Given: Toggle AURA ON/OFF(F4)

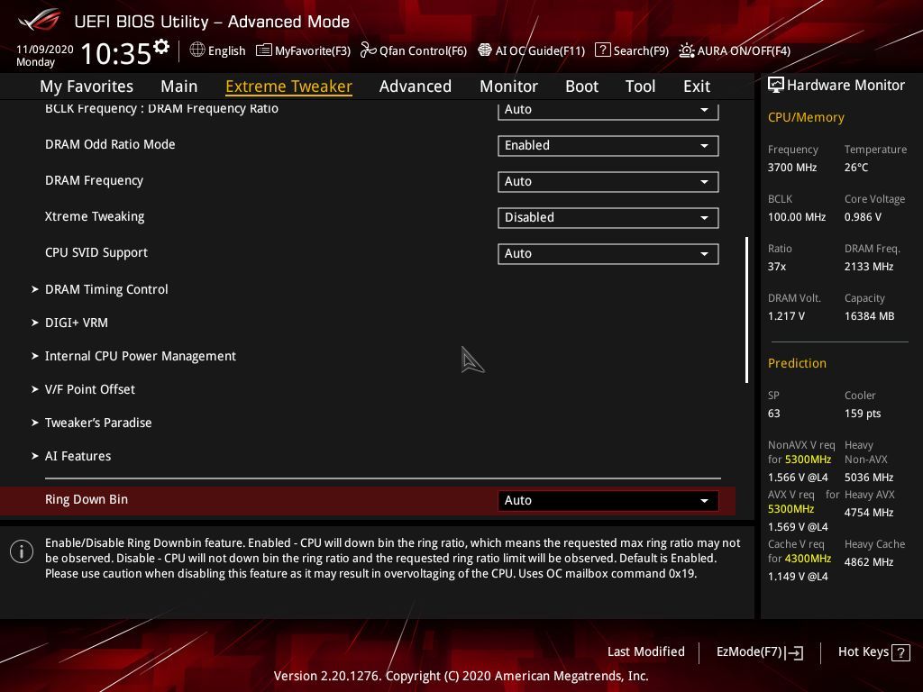Looking at the screenshot, I should coord(735,50).
